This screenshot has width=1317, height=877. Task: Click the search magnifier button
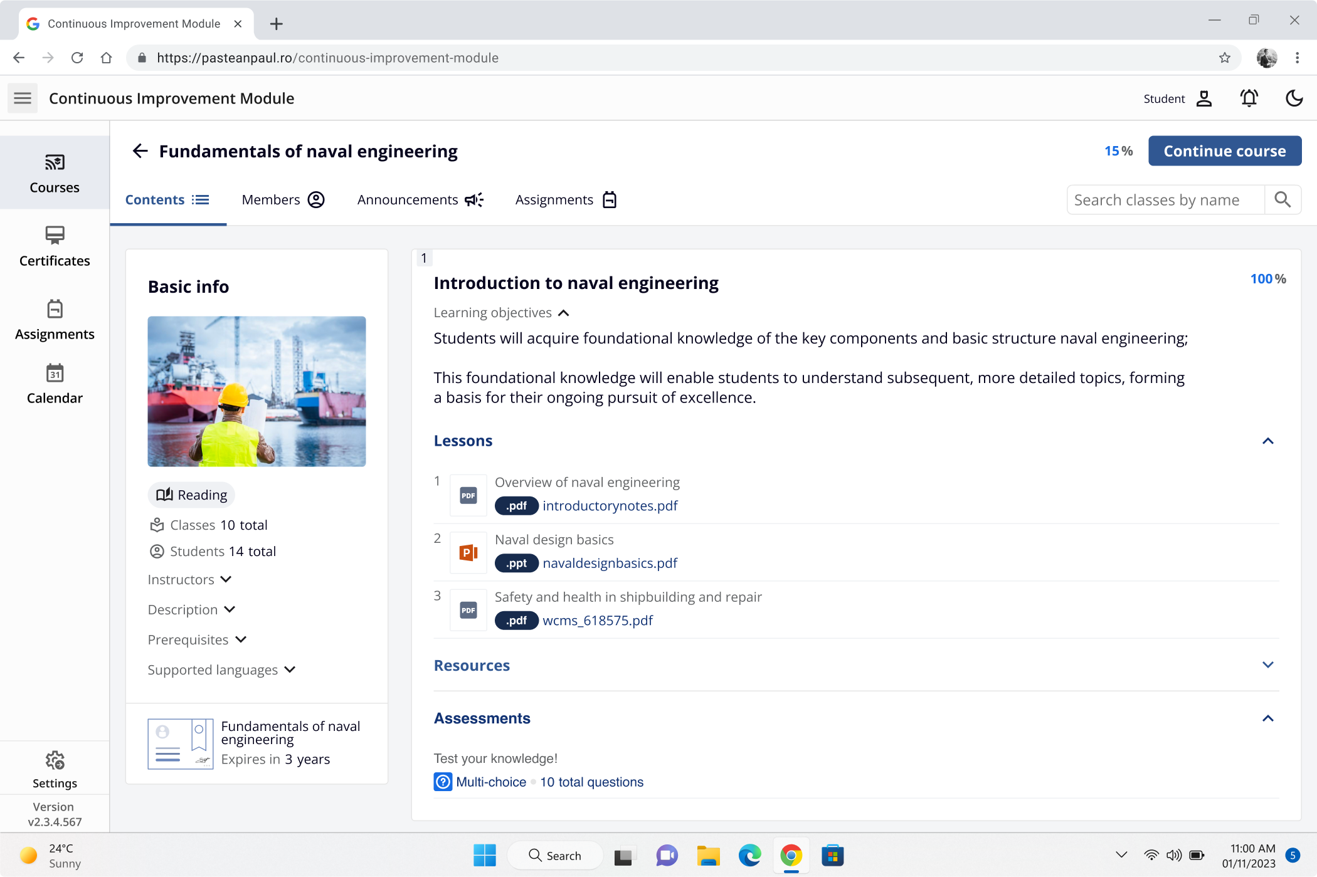click(1283, 200)
